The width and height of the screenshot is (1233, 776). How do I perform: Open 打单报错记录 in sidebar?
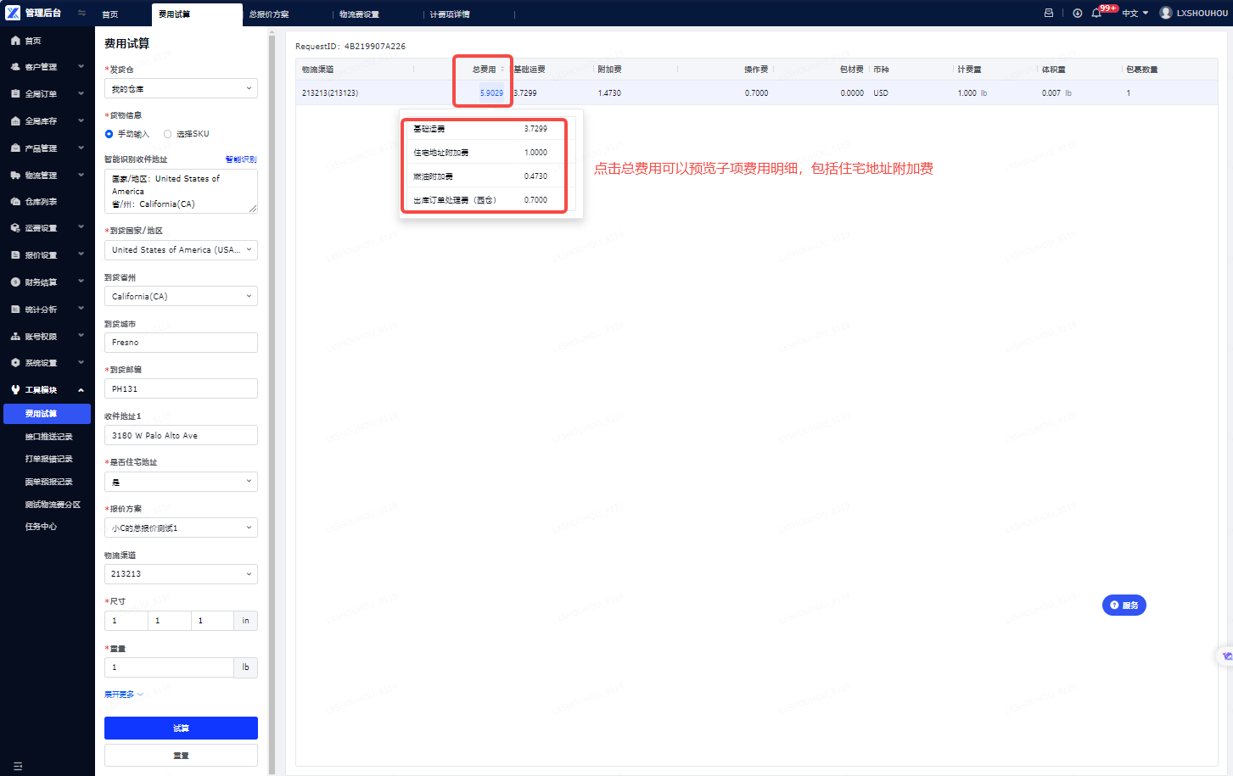click(x=48, y=459)
